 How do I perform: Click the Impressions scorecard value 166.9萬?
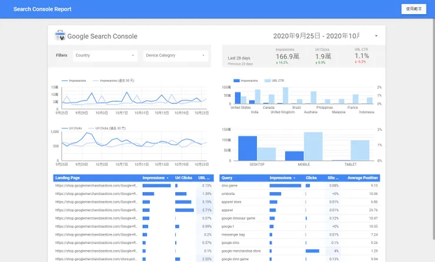287,56
